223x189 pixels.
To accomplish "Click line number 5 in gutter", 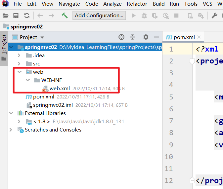I will point(171,97).
